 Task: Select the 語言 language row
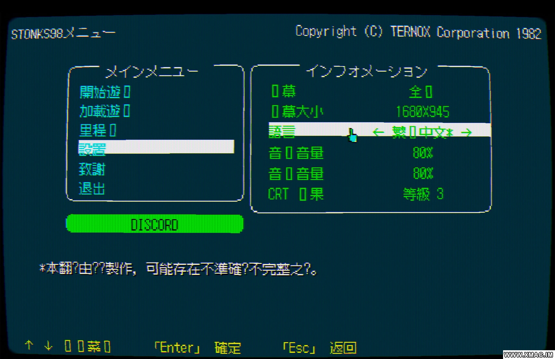(282, 131)
